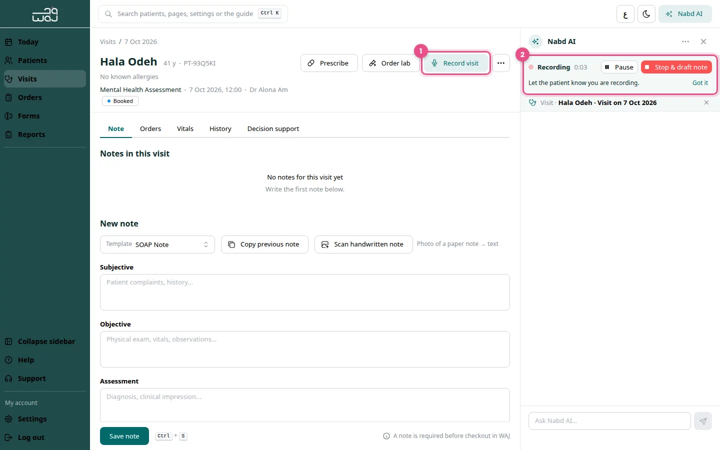Save the note
Screen dimensions: 720x450
(124, 436)
